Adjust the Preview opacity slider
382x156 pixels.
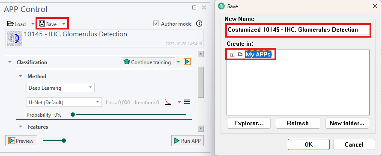click(64, 141)
